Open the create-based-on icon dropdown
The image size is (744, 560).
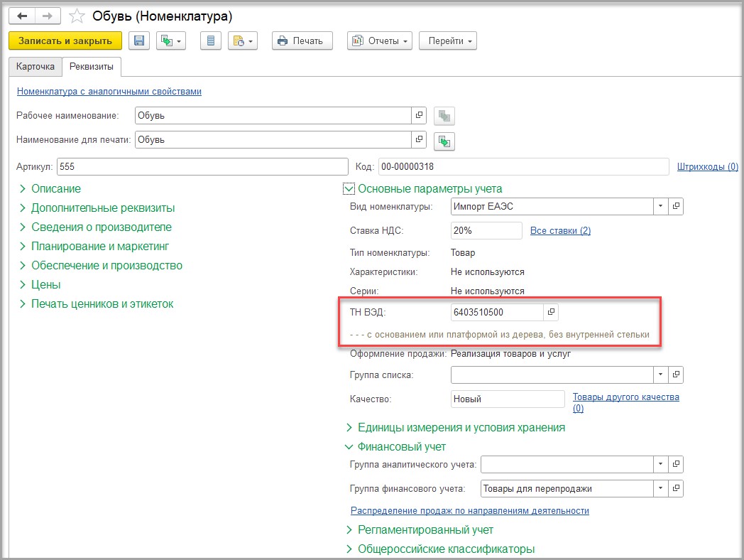click(171, 41)
